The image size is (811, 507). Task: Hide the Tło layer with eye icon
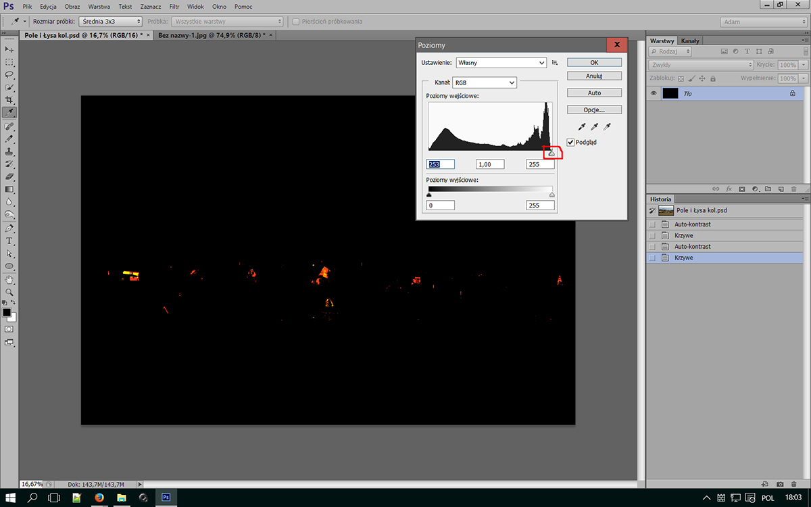click(x=654, y=94)
